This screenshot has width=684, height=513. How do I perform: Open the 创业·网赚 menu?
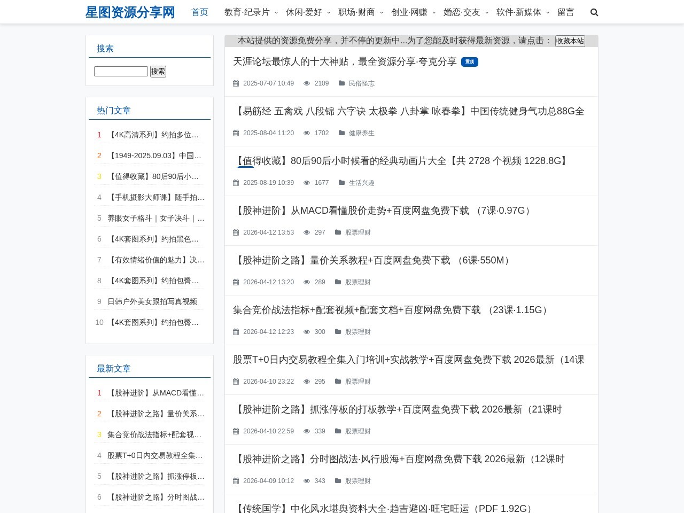[x=409, y=12]
